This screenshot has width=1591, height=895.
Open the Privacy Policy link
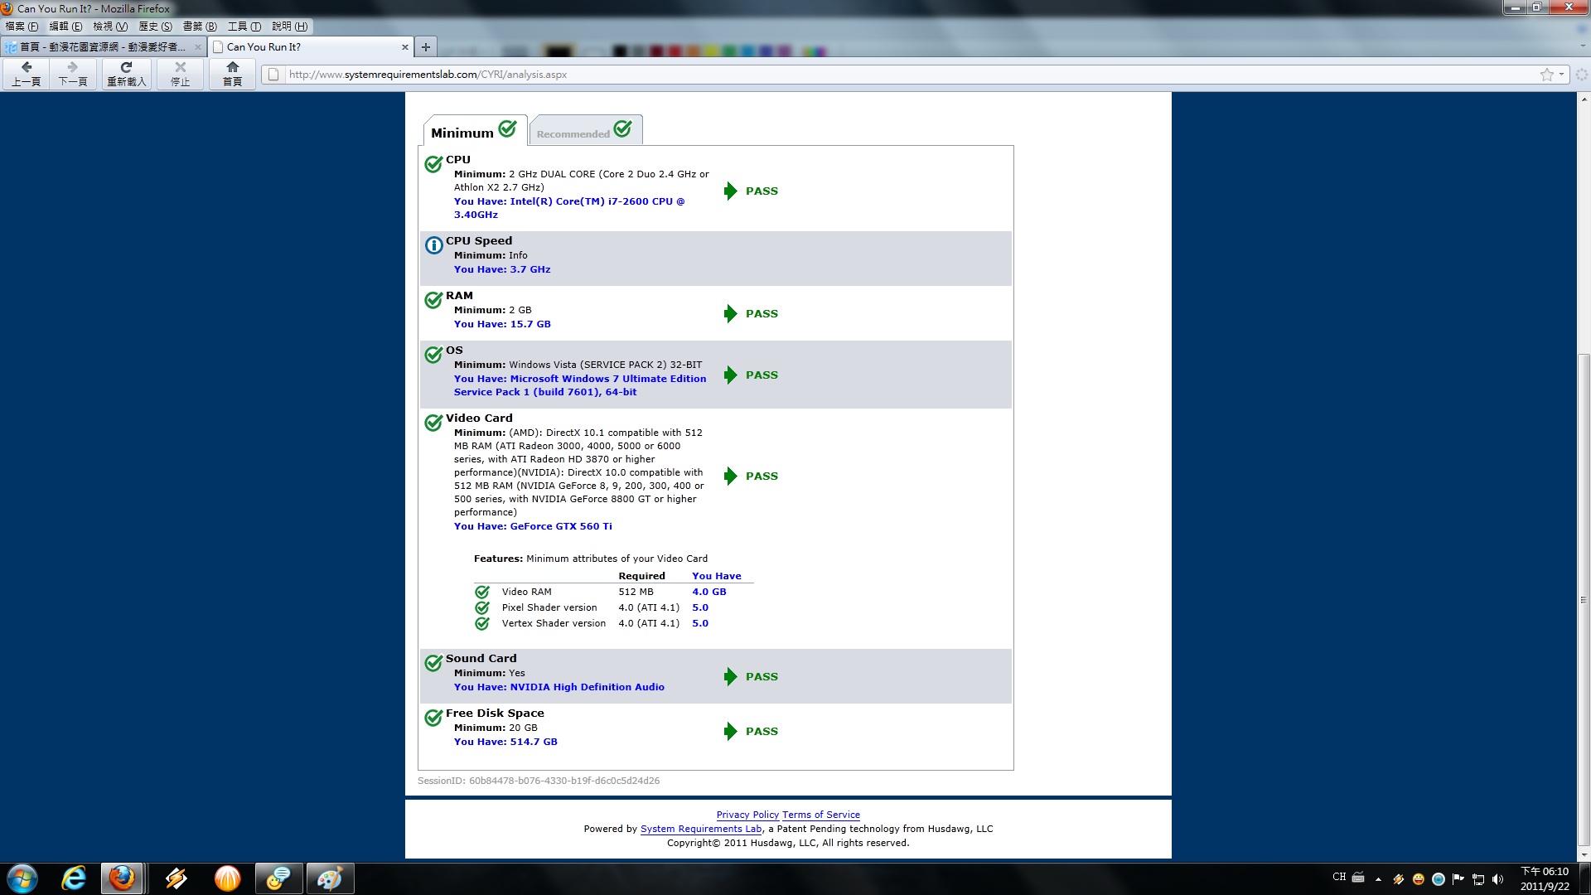point(747,815)
